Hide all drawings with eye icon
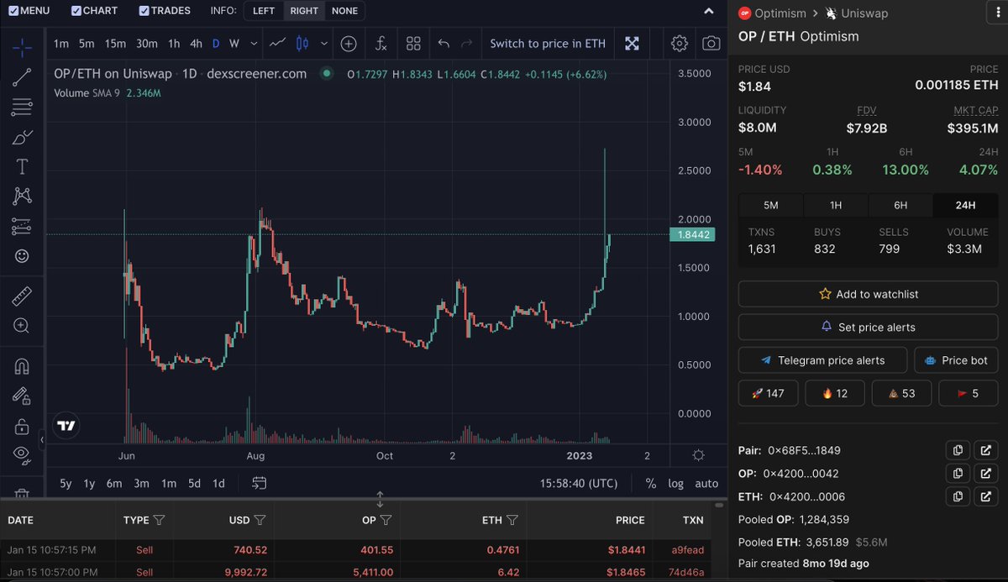The width and height of the screenshot is (1008, 582). pos(23,455)
